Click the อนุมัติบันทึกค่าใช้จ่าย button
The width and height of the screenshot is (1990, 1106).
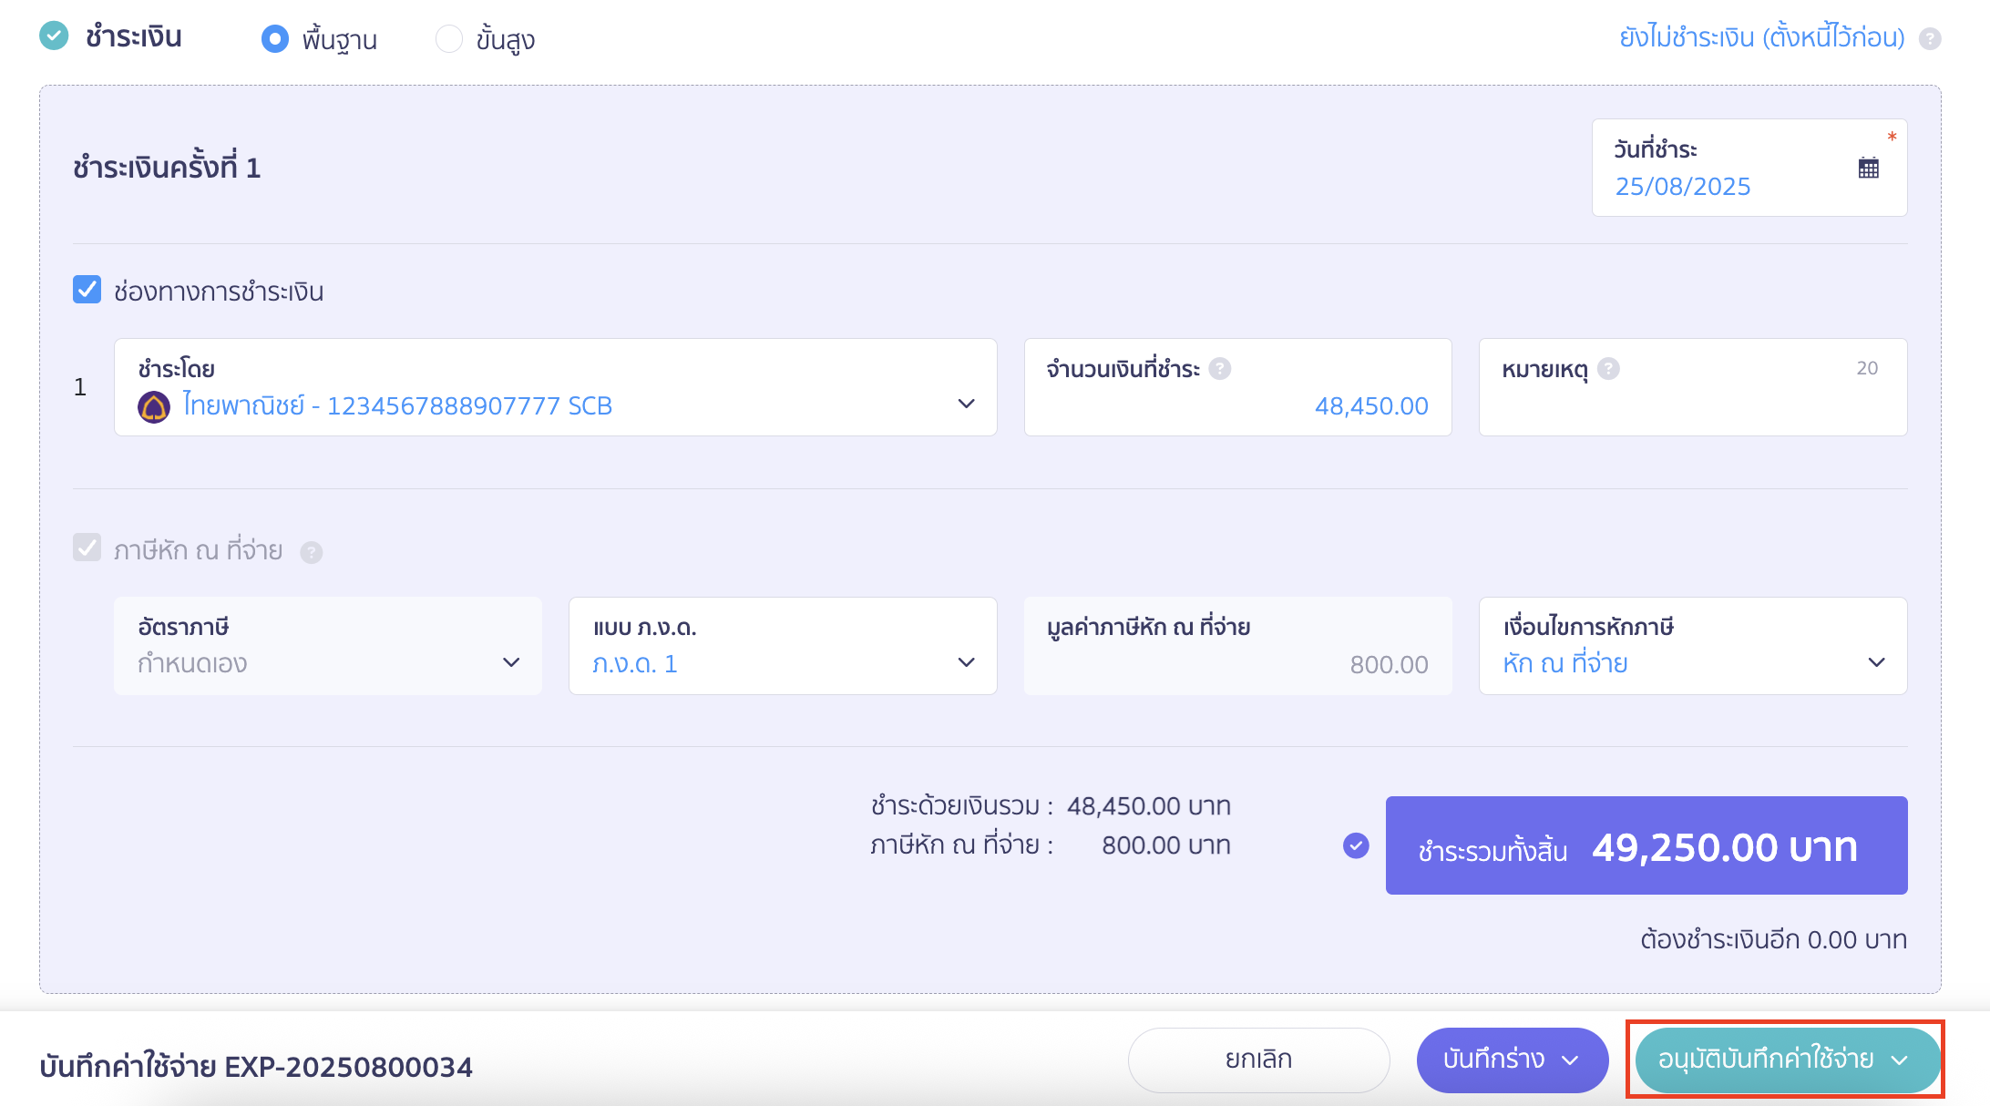point(1766,1060)
